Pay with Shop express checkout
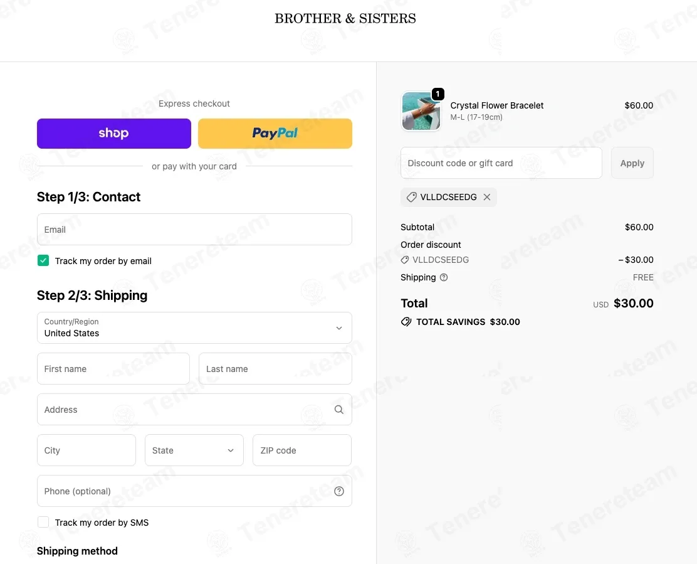Image resolution: width=697 pixels, height=564 pixels. click(114, 134)
